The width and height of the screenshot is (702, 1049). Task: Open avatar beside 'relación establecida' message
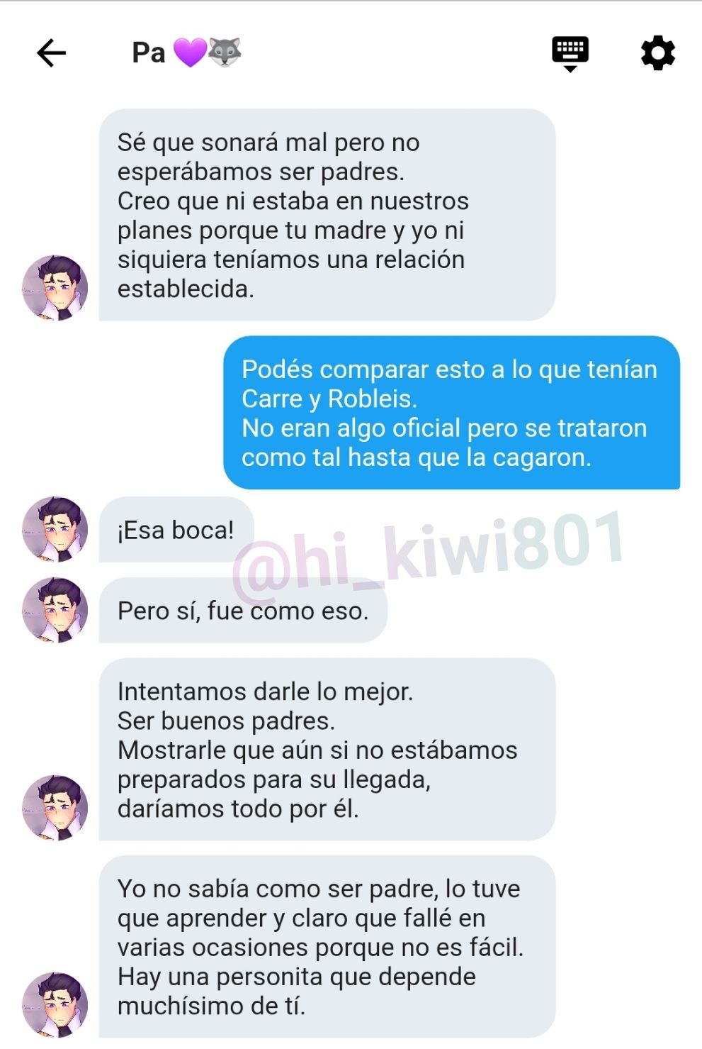[x=55, y=288]
